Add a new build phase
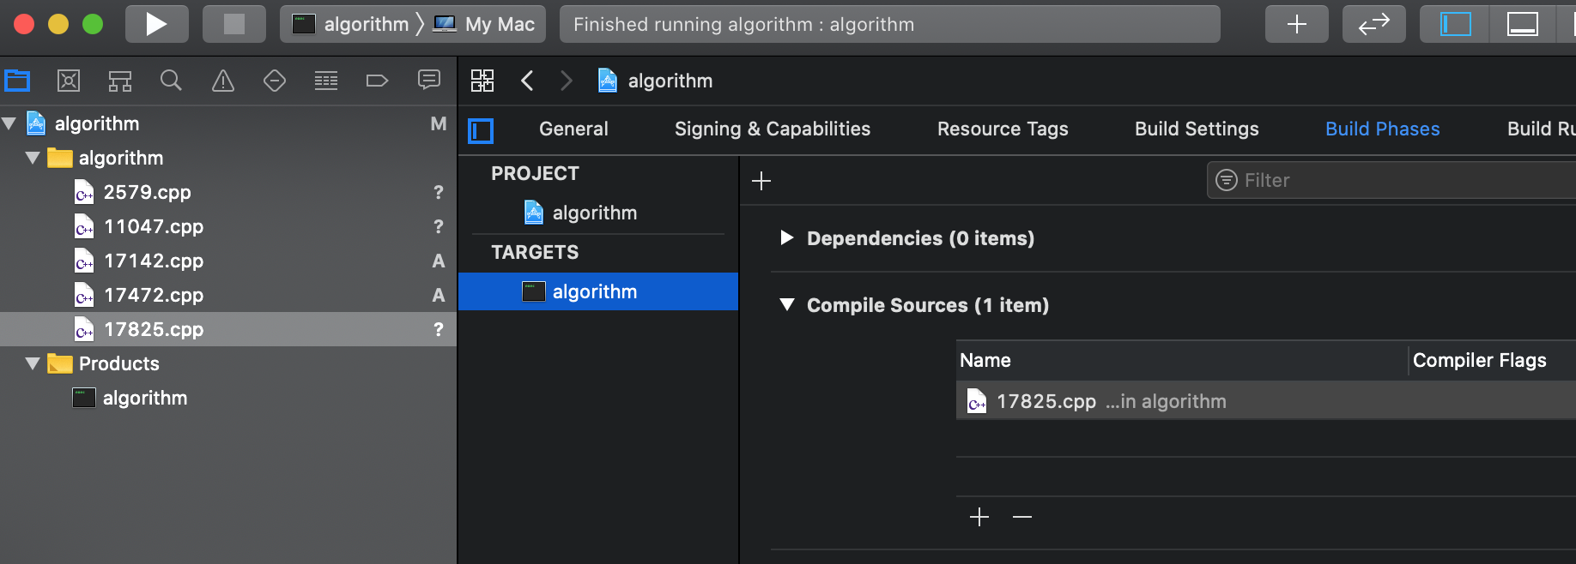Screen dimensions: 1576x564 pos(761,181)
